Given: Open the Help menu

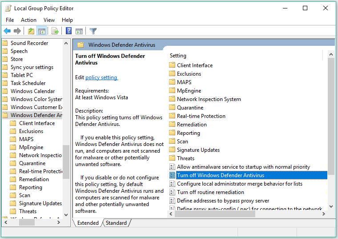Looking at the screenshot, I should coord(67,20).
